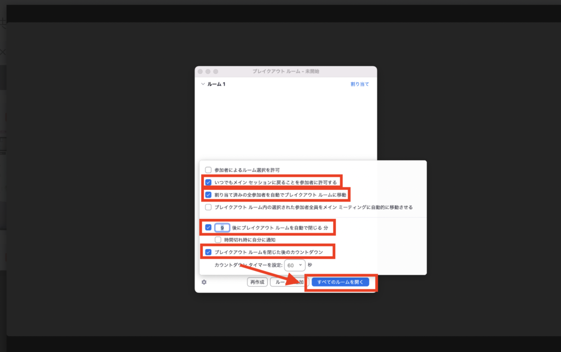Open the countdown timer 60 seconds dropdown
This screenshot has height=352, width=561.
295,265
